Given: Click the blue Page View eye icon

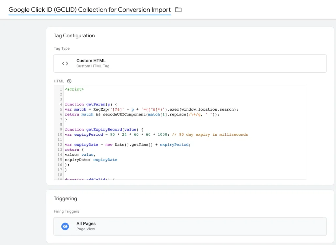Looking at the screenshot, I should click(65, 226).
